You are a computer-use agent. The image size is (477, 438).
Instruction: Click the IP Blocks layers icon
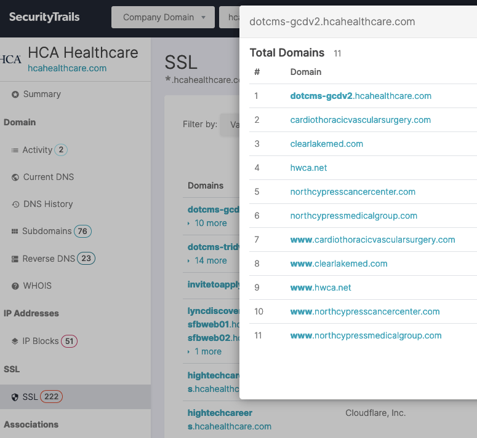(15, 341)
